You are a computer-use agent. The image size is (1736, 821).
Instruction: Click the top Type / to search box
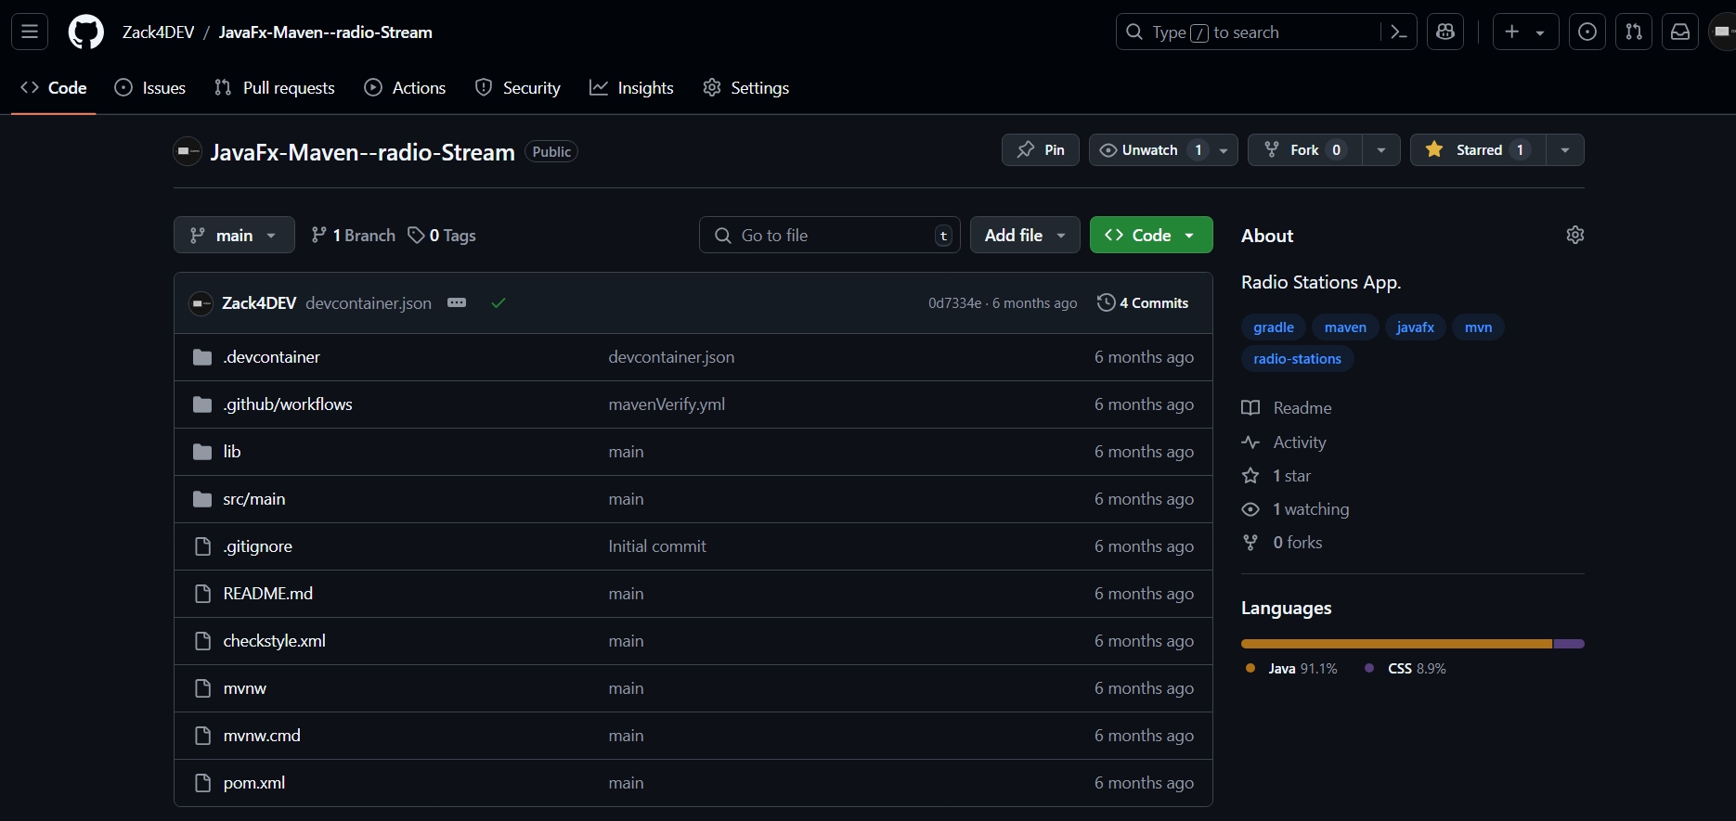[1249, 32]
